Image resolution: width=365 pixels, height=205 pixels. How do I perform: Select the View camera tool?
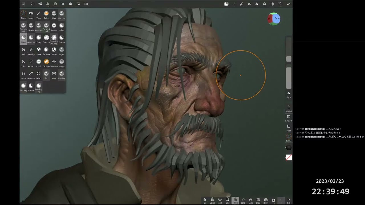click(x=54, y=75)
